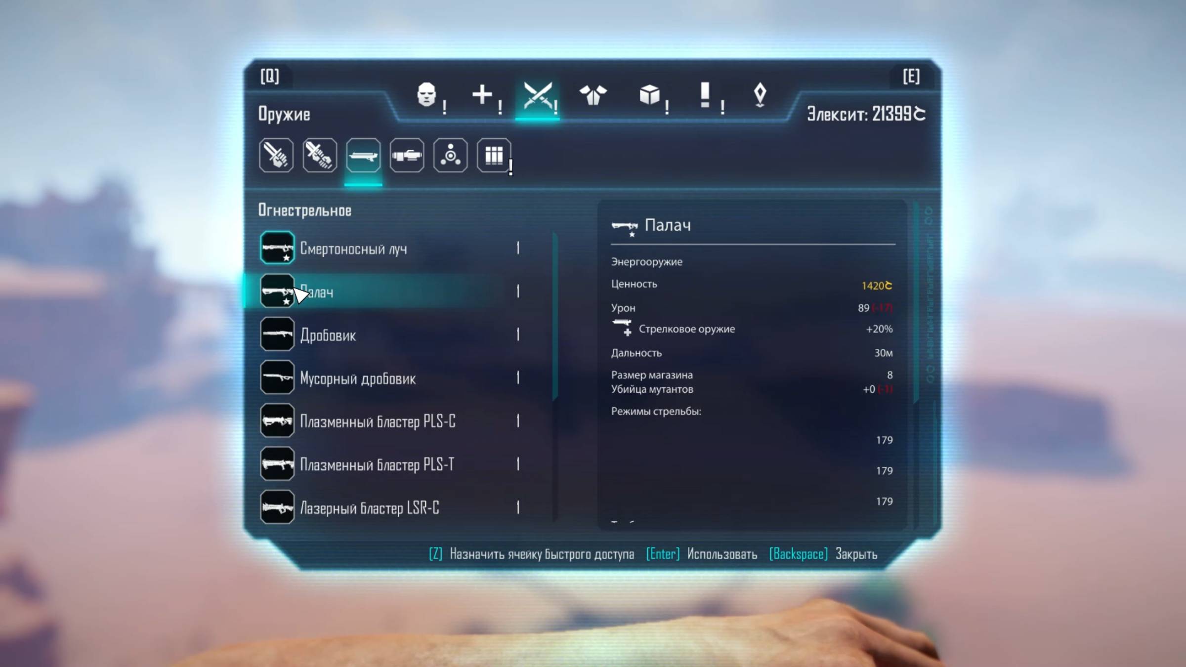Image resolution: width=1186 pixels, height=667 pixels.
Task: Switch to the armor clothing tab
Action: click(x=593, y=94)
